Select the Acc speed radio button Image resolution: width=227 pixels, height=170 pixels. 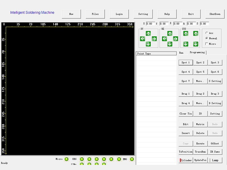(x=207, y=33)
